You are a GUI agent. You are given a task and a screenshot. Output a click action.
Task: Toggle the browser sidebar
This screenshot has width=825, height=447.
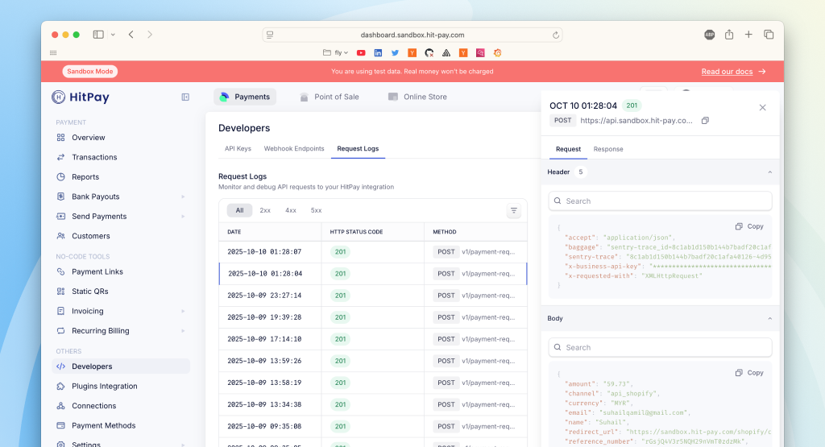(x=98, y=35)
